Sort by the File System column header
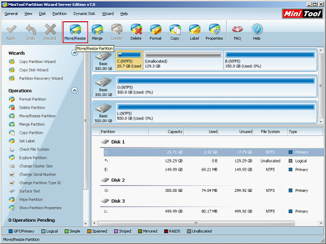Viewport: 326px width, 244px height. pyautogui.click(x=270, y=132)
